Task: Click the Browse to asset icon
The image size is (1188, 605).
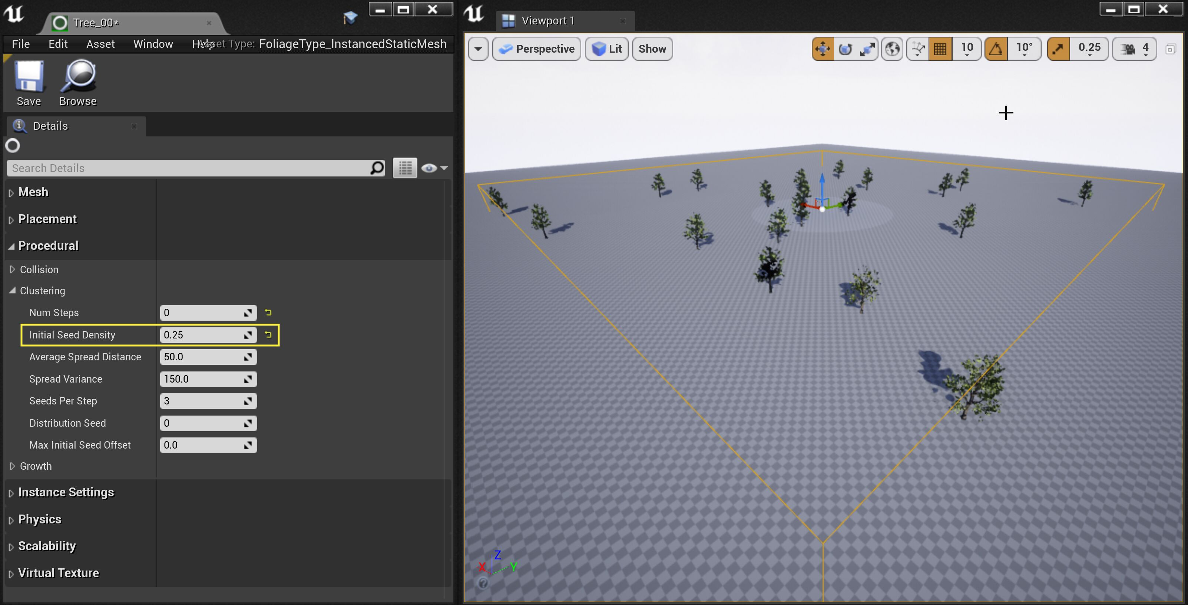Action: click(x=77, y=83)
